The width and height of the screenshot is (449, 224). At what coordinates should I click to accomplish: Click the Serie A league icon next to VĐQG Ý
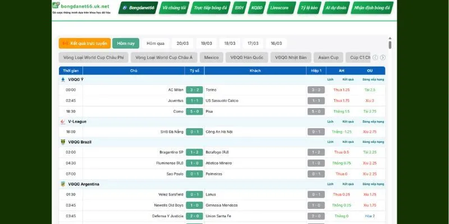[63, 80]
